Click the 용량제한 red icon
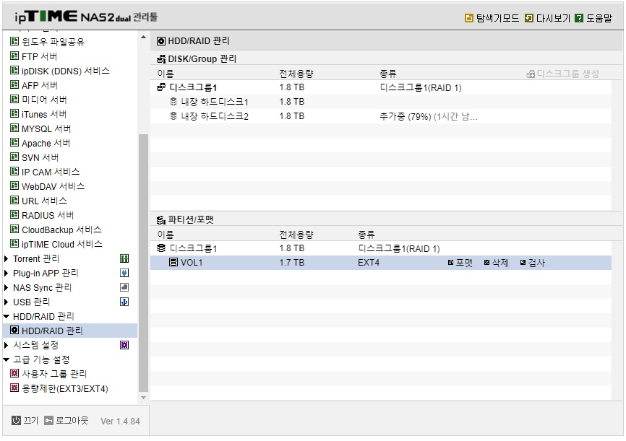Viewport: 626px width, 441px height. [14, 388]
